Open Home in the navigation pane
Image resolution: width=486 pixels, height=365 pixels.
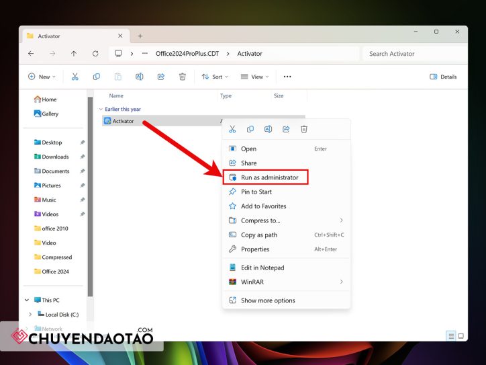click(45, 99)
